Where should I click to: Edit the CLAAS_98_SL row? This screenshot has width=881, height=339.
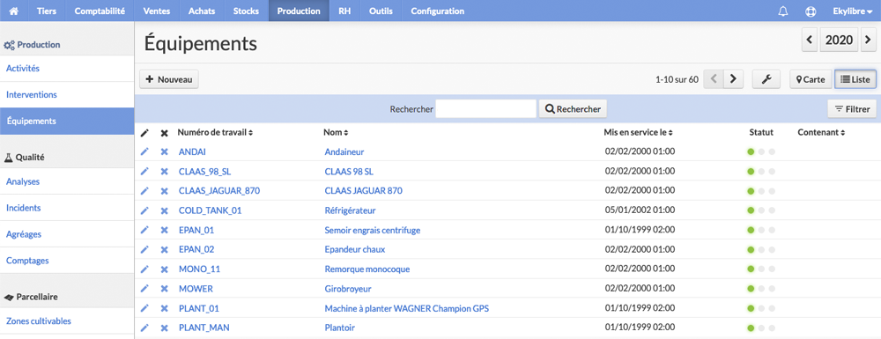pos(145,171)
